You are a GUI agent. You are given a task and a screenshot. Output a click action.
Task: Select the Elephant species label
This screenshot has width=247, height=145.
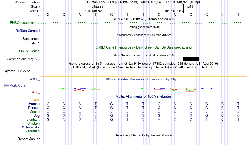(x=33, y=120)
